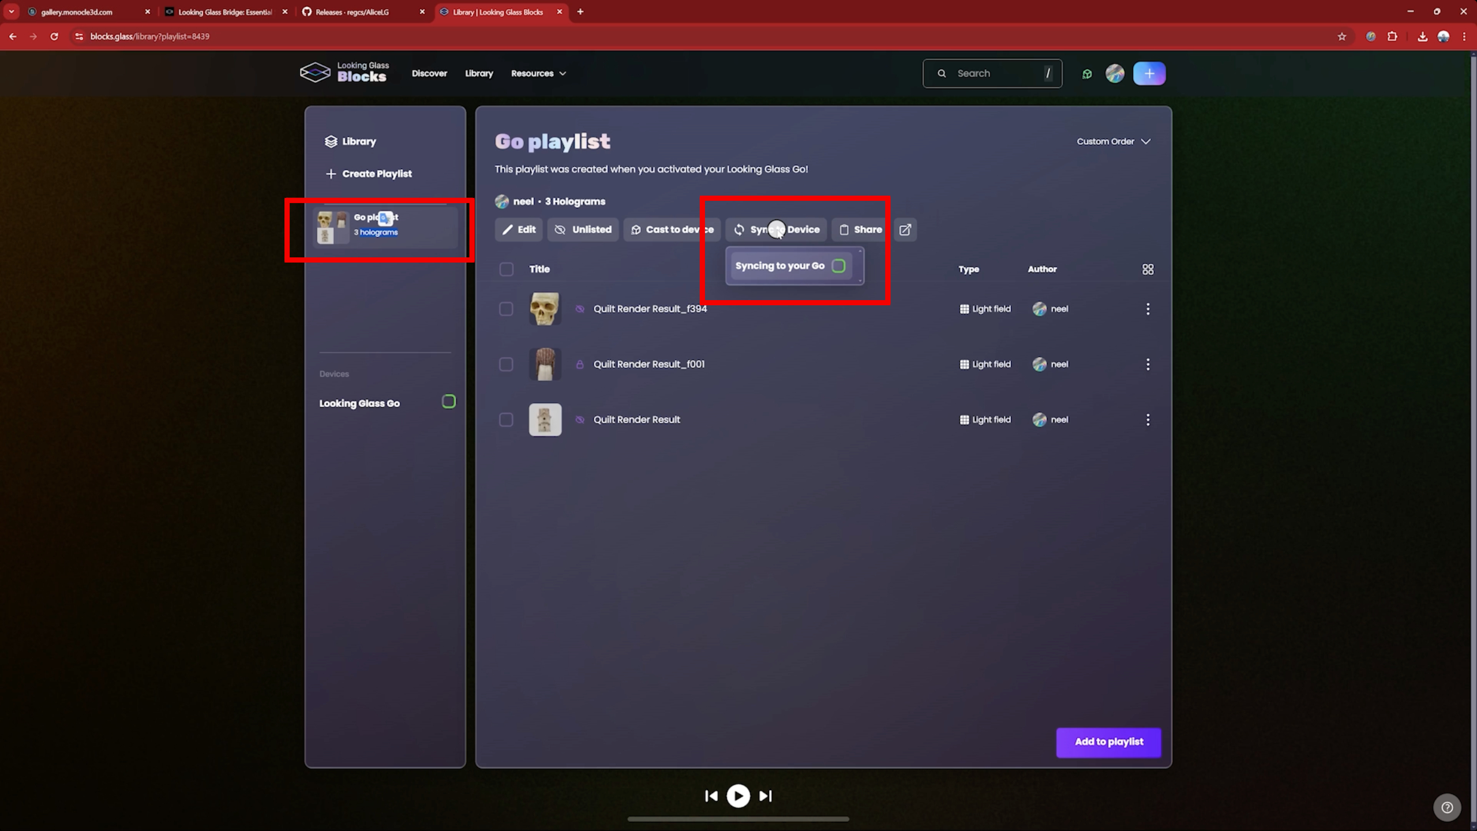Select checkbox for Quilt Render Result_f394

tap(506, 309)
